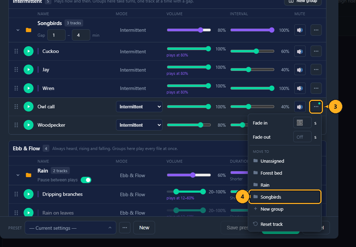The image size is (356, 247).
Task: Click the Save preset button
Action: point(234,228)
